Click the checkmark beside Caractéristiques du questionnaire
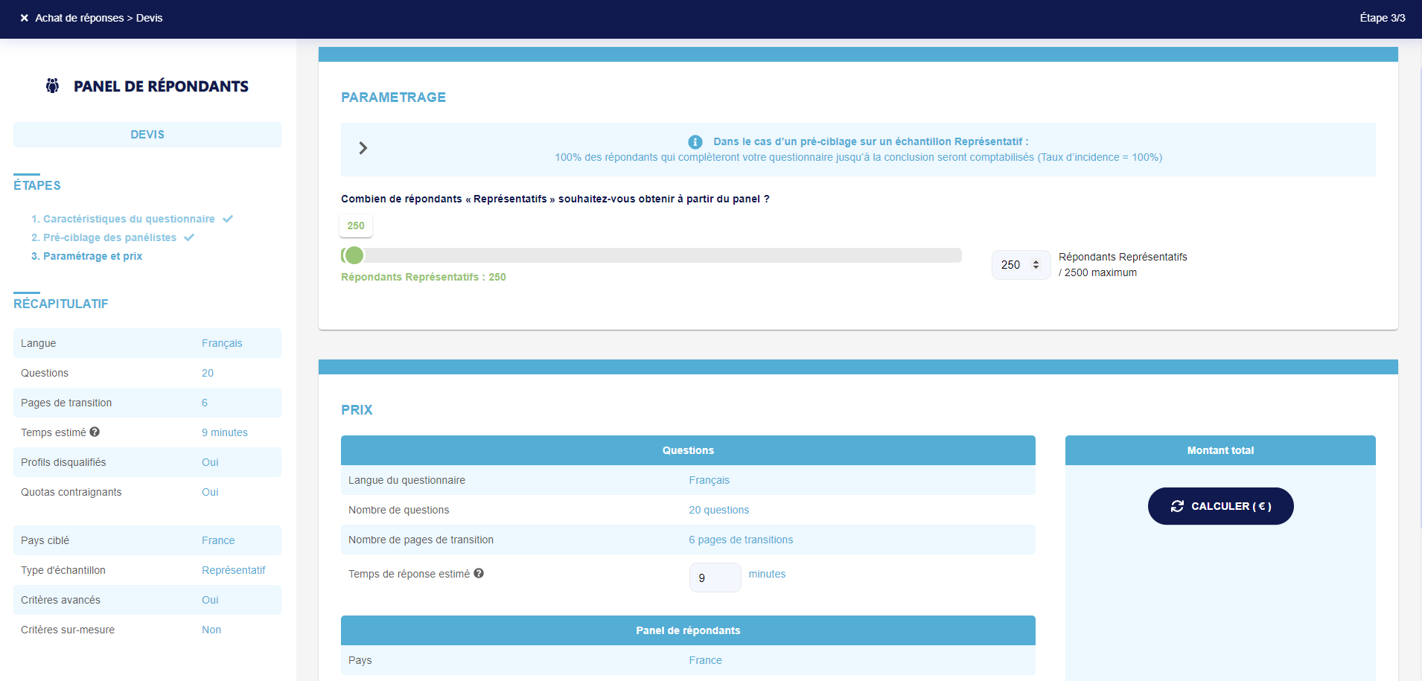Screen dimensions: 1422x681 [x=227, y=218]
